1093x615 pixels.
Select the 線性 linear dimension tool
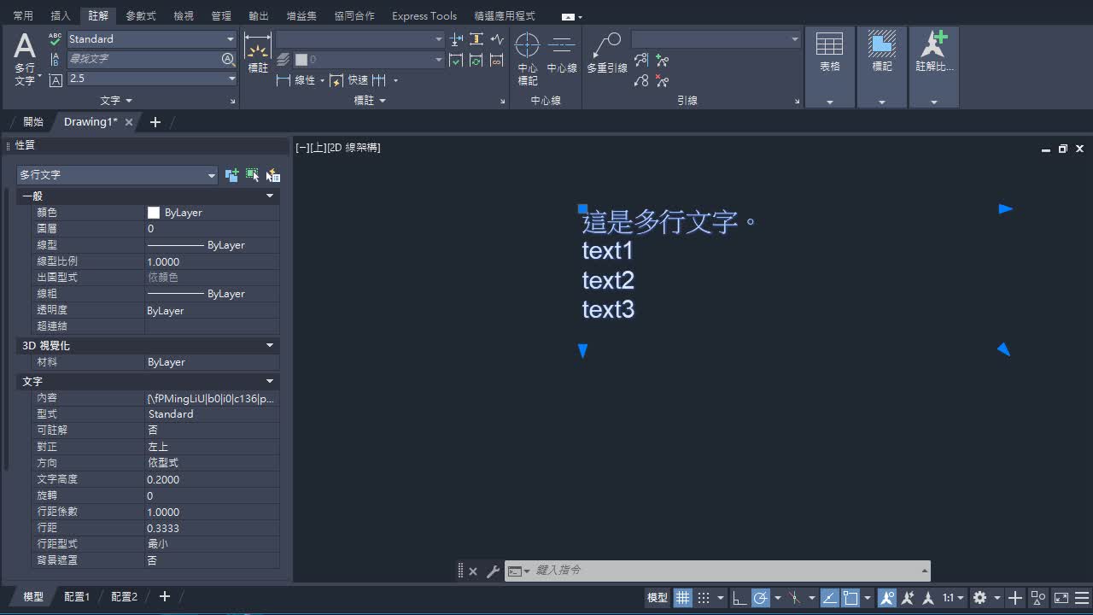303,80
